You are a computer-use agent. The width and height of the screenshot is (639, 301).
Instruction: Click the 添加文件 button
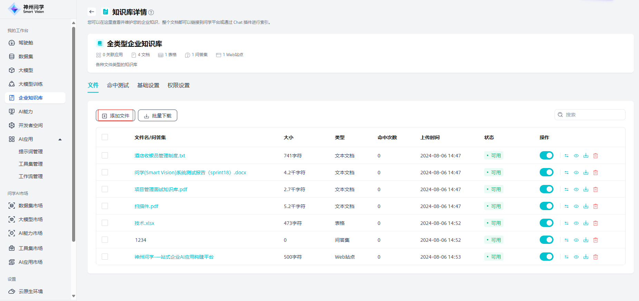[x=116, y=116]
